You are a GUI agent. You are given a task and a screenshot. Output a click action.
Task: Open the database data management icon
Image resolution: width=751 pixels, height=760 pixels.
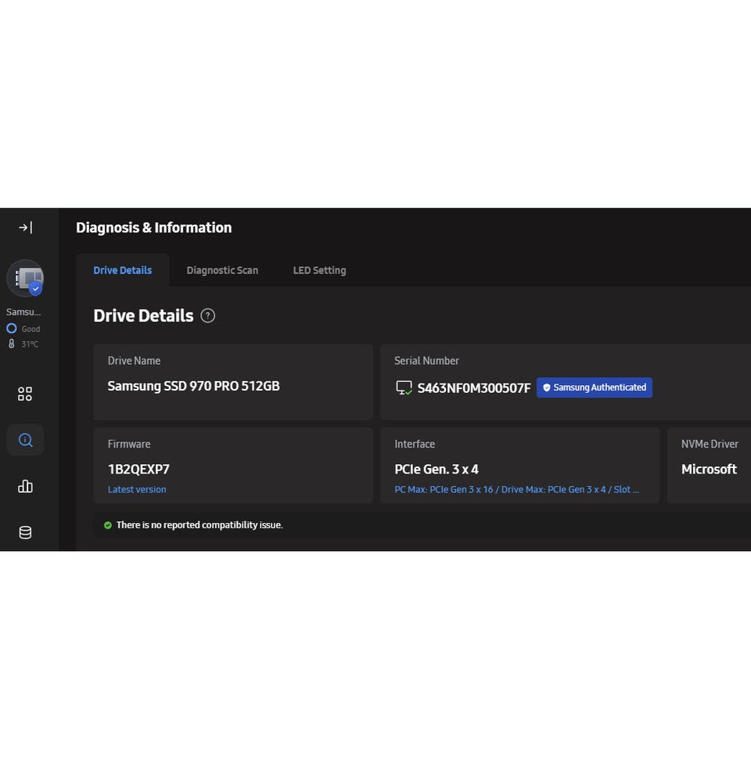[25, 532]
